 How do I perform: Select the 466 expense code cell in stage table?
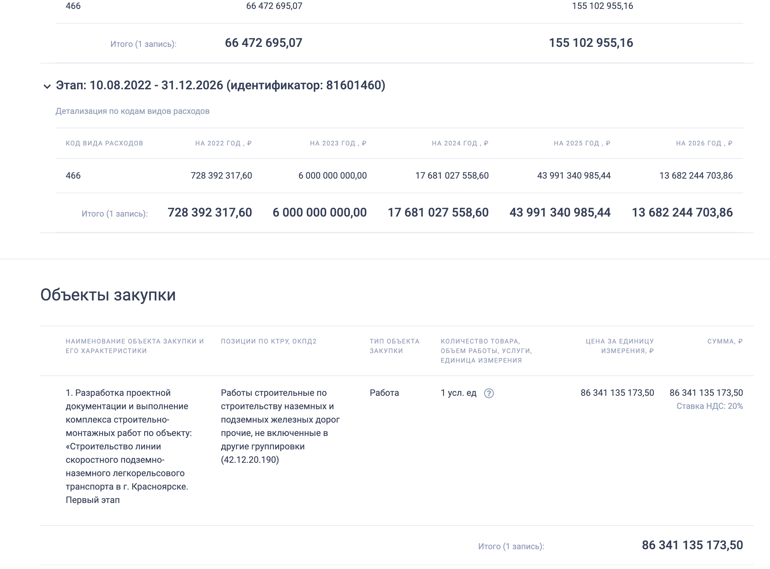73,176
